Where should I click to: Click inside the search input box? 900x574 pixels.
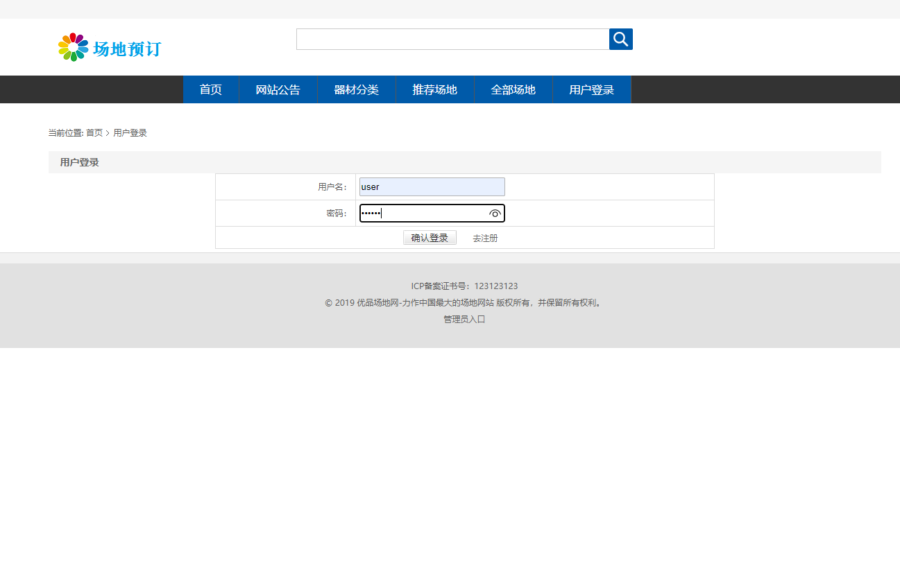(x=452, y=39)
